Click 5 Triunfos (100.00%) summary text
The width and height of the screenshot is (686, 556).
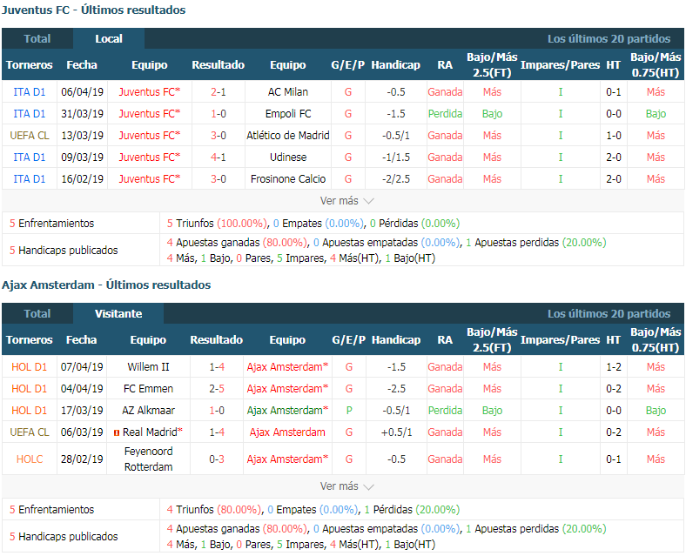(x=218, y=223)
